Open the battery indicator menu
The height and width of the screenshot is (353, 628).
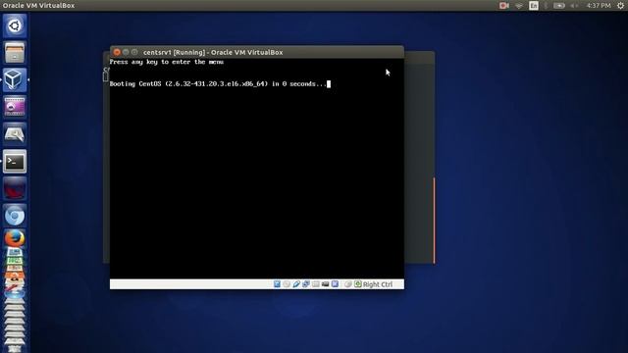[x=559, y=6]
